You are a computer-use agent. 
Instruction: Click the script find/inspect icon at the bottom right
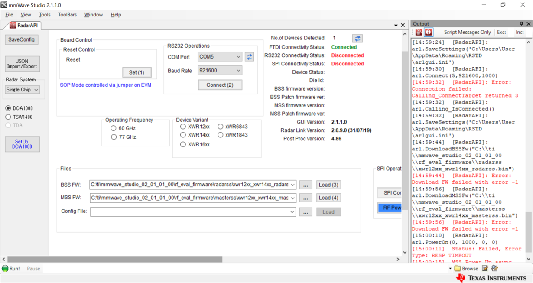(494, 268)
